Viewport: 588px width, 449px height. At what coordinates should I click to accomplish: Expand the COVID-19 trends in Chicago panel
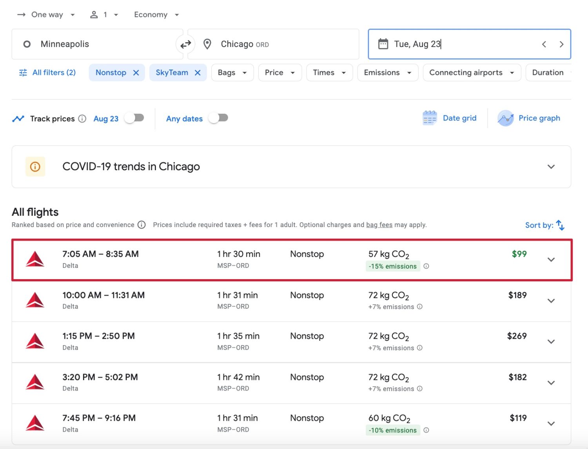click(x=551, y=167)
